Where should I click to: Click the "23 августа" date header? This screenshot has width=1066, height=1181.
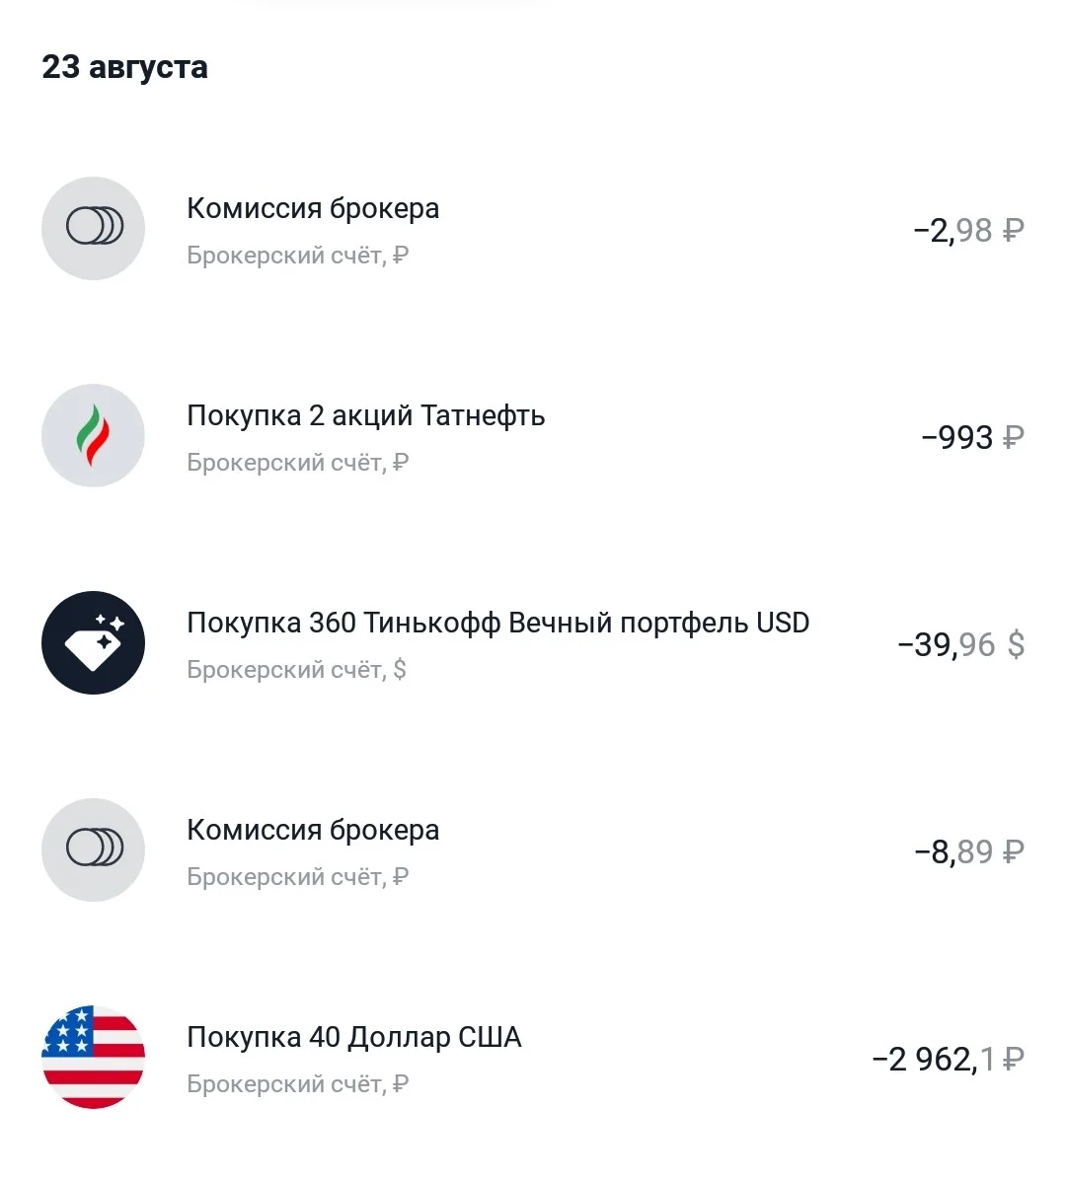tap(125, 67)
